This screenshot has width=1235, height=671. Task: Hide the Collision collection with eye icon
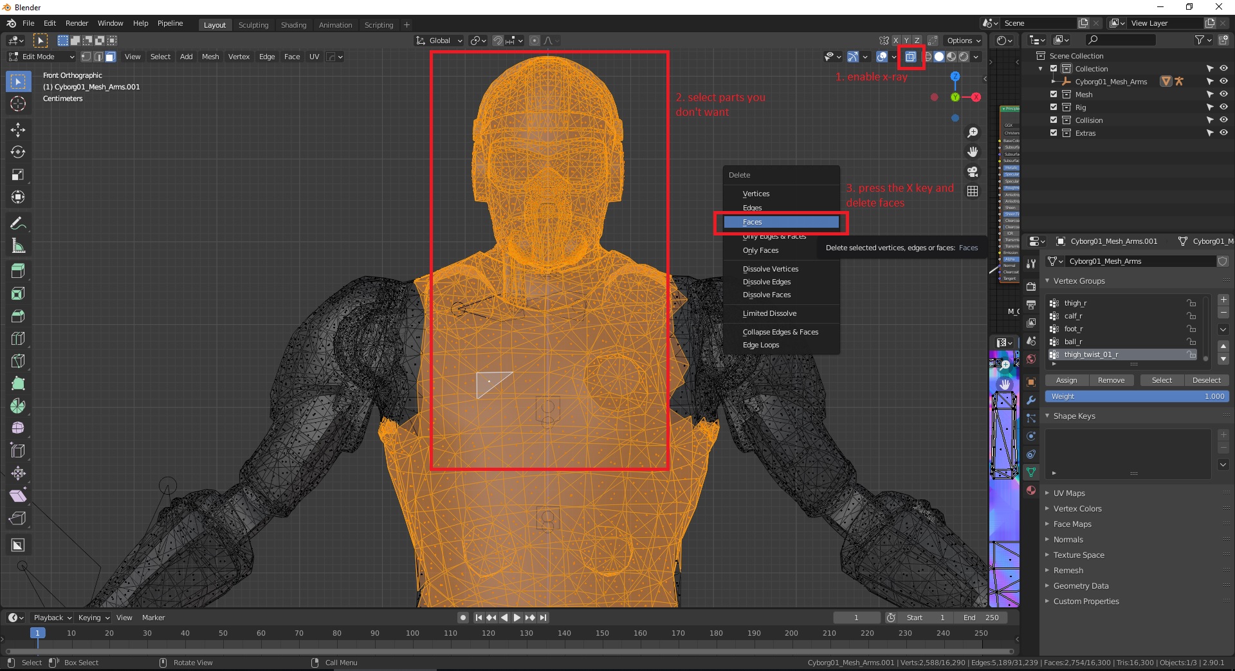(x=1223, y=120)
